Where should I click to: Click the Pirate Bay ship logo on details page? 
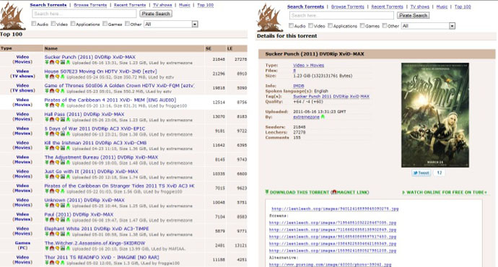(x=270, y=17)
